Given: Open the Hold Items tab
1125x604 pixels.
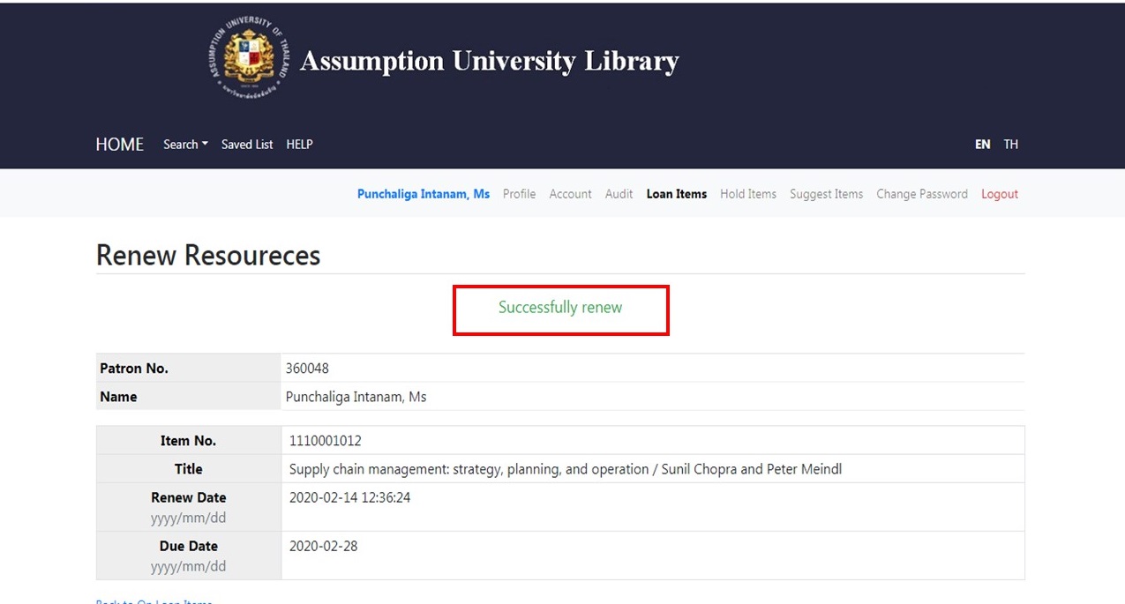Looking at the screenshot, I should (x=748, y=194).
